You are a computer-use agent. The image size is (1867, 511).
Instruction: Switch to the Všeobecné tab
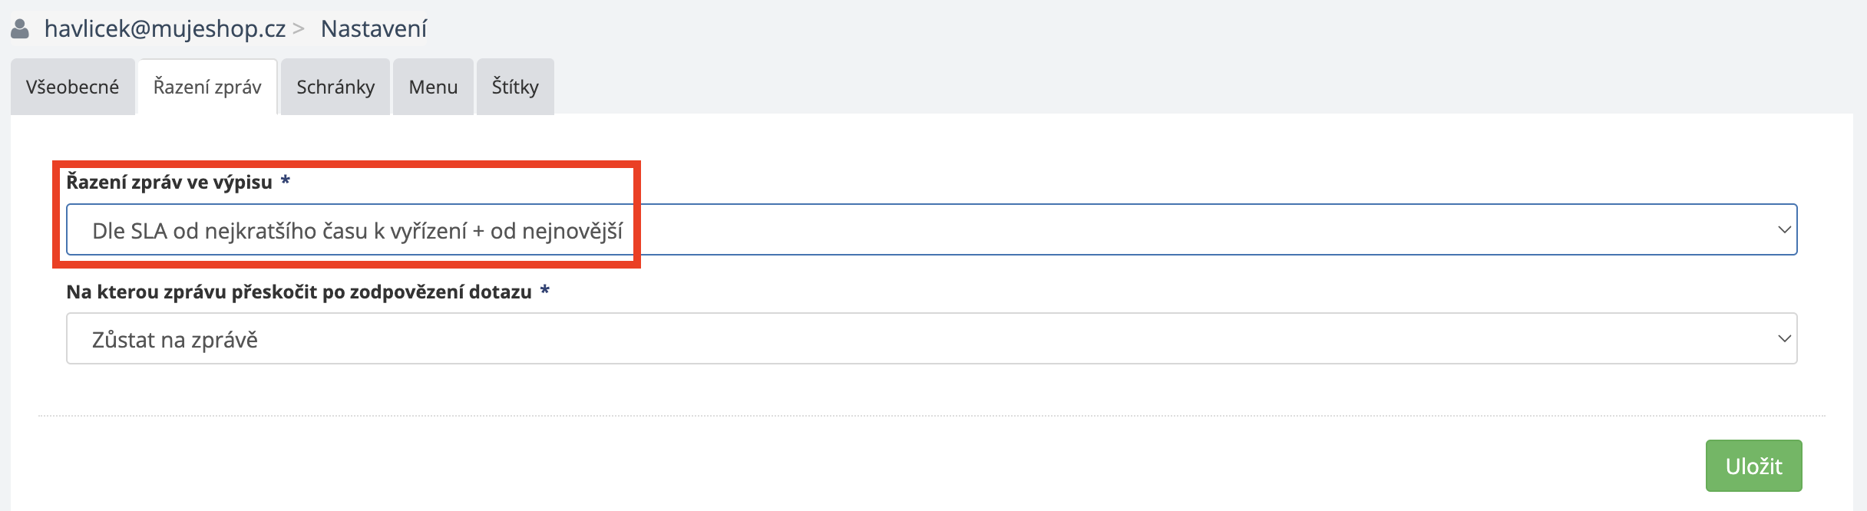pos(72,87)
